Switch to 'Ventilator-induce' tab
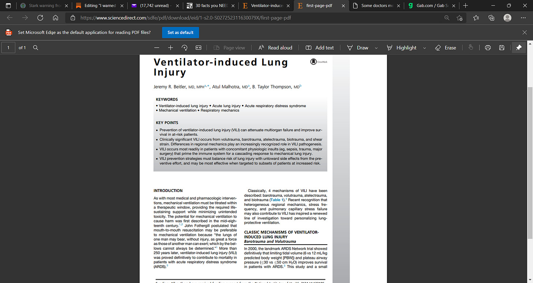The height and width of the screenshot is (283, 533). 266,6
